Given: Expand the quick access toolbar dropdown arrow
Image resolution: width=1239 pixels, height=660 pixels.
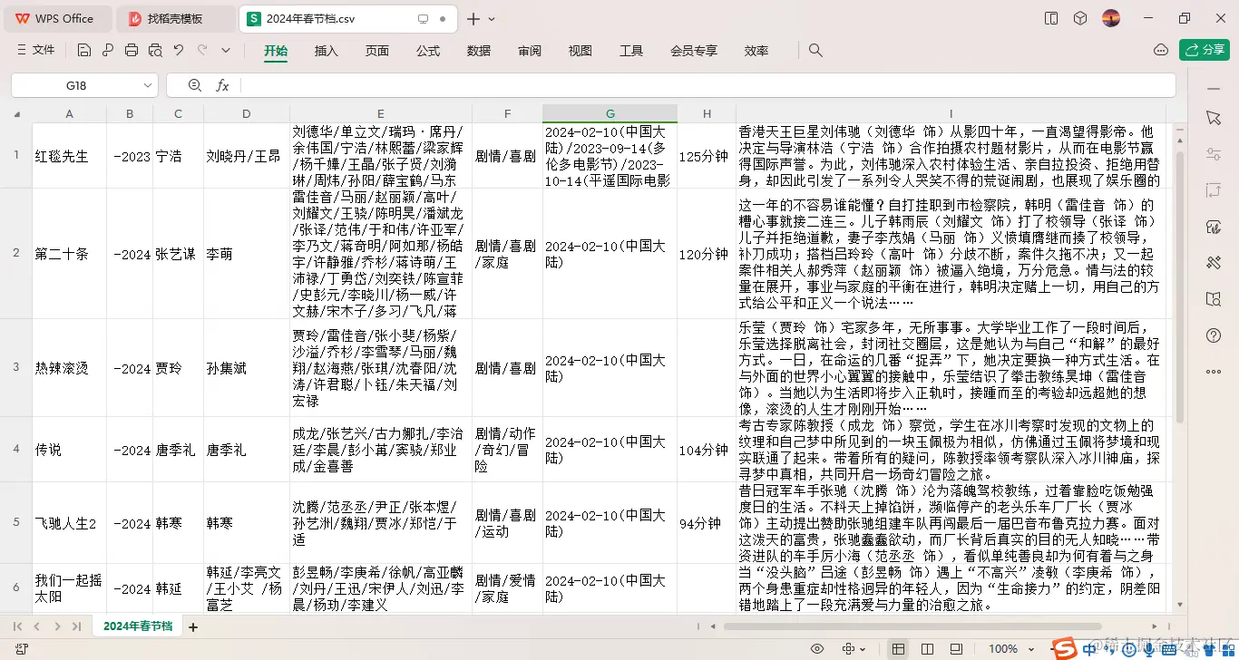Looking at the screenshot, I should 226,51.
